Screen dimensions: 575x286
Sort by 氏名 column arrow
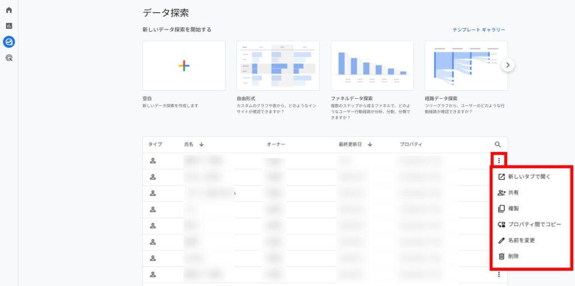coord(202,145)
